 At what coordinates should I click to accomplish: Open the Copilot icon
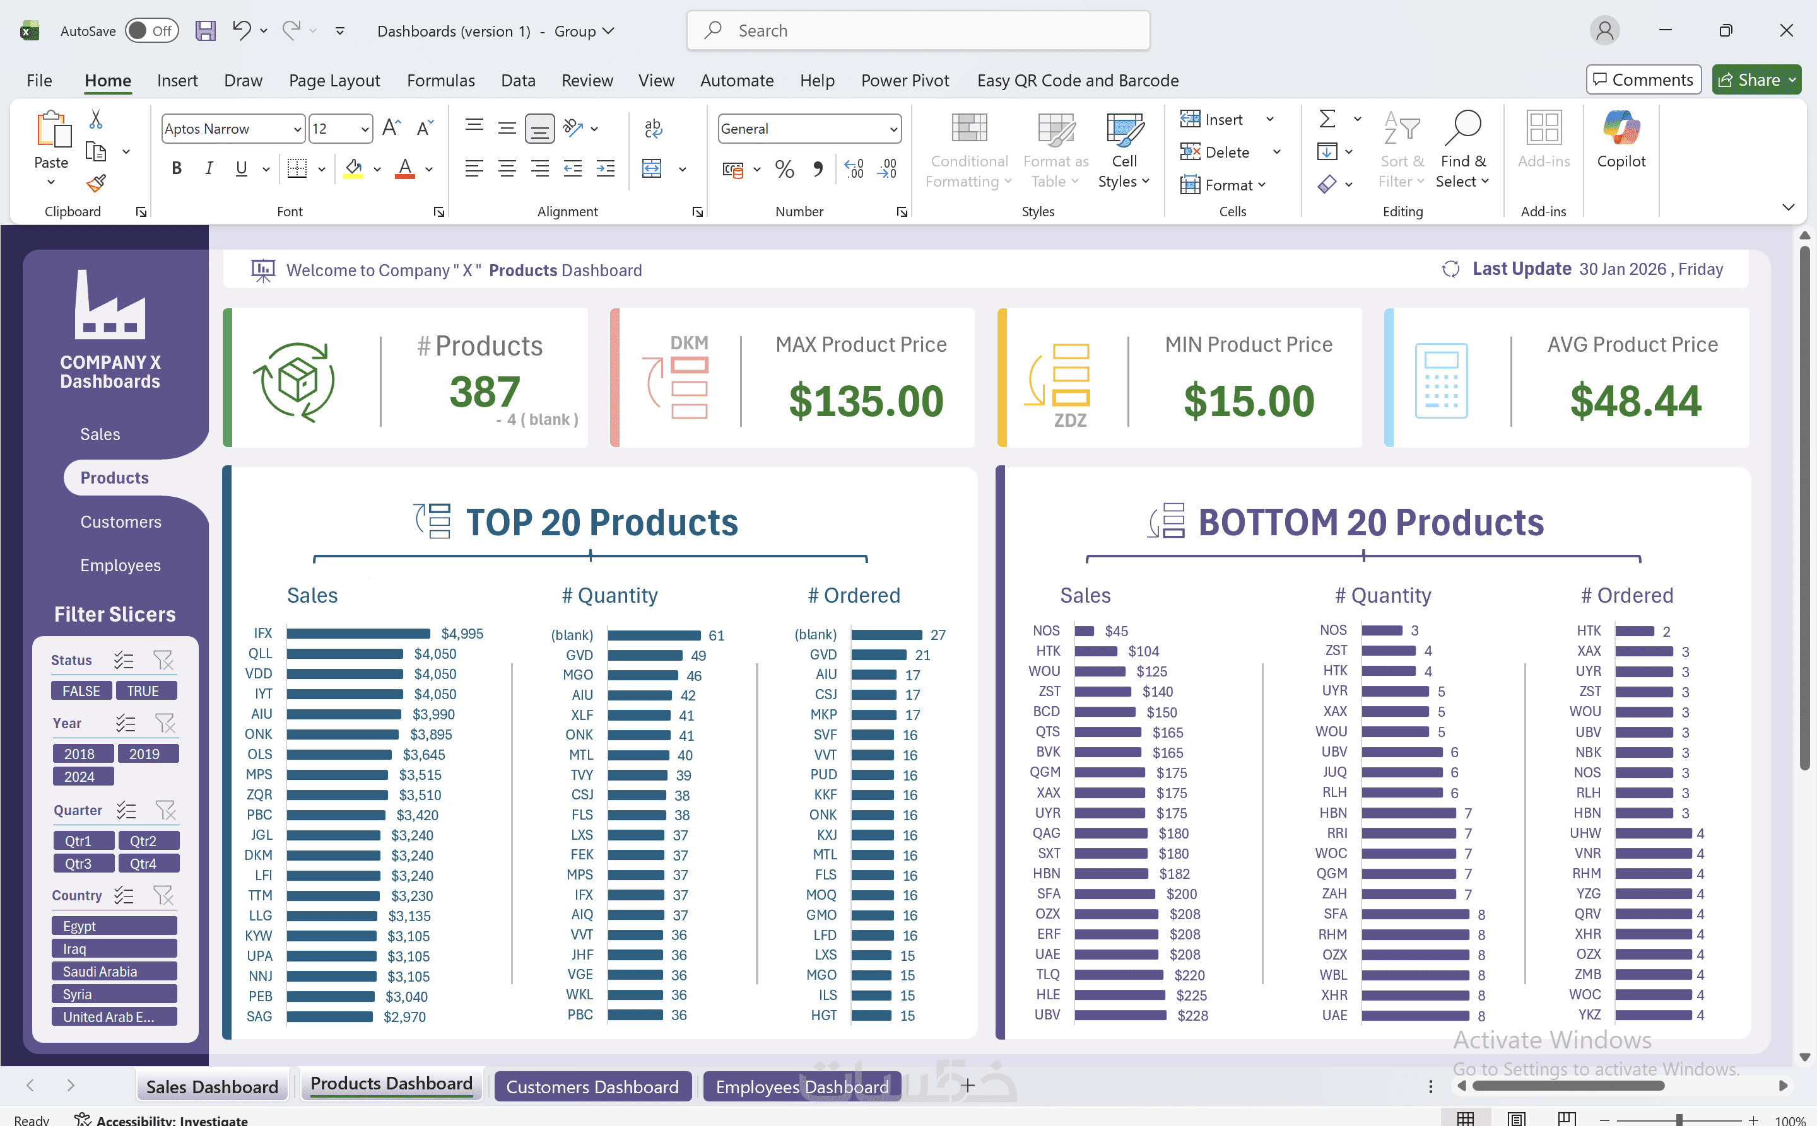click(x=1621, y=140)
